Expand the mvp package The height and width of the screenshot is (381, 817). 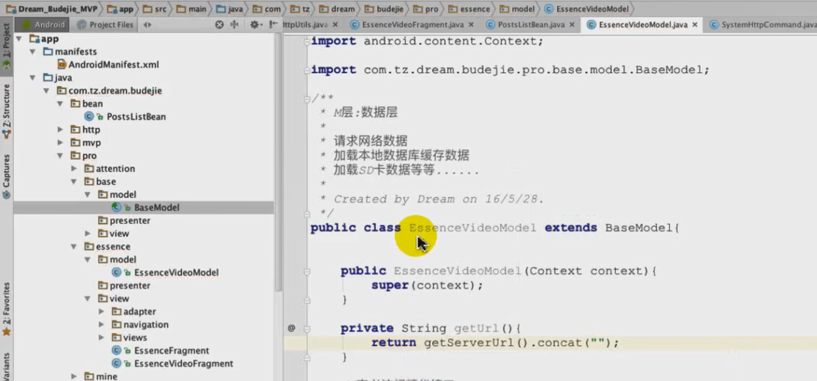pos(60,143)
